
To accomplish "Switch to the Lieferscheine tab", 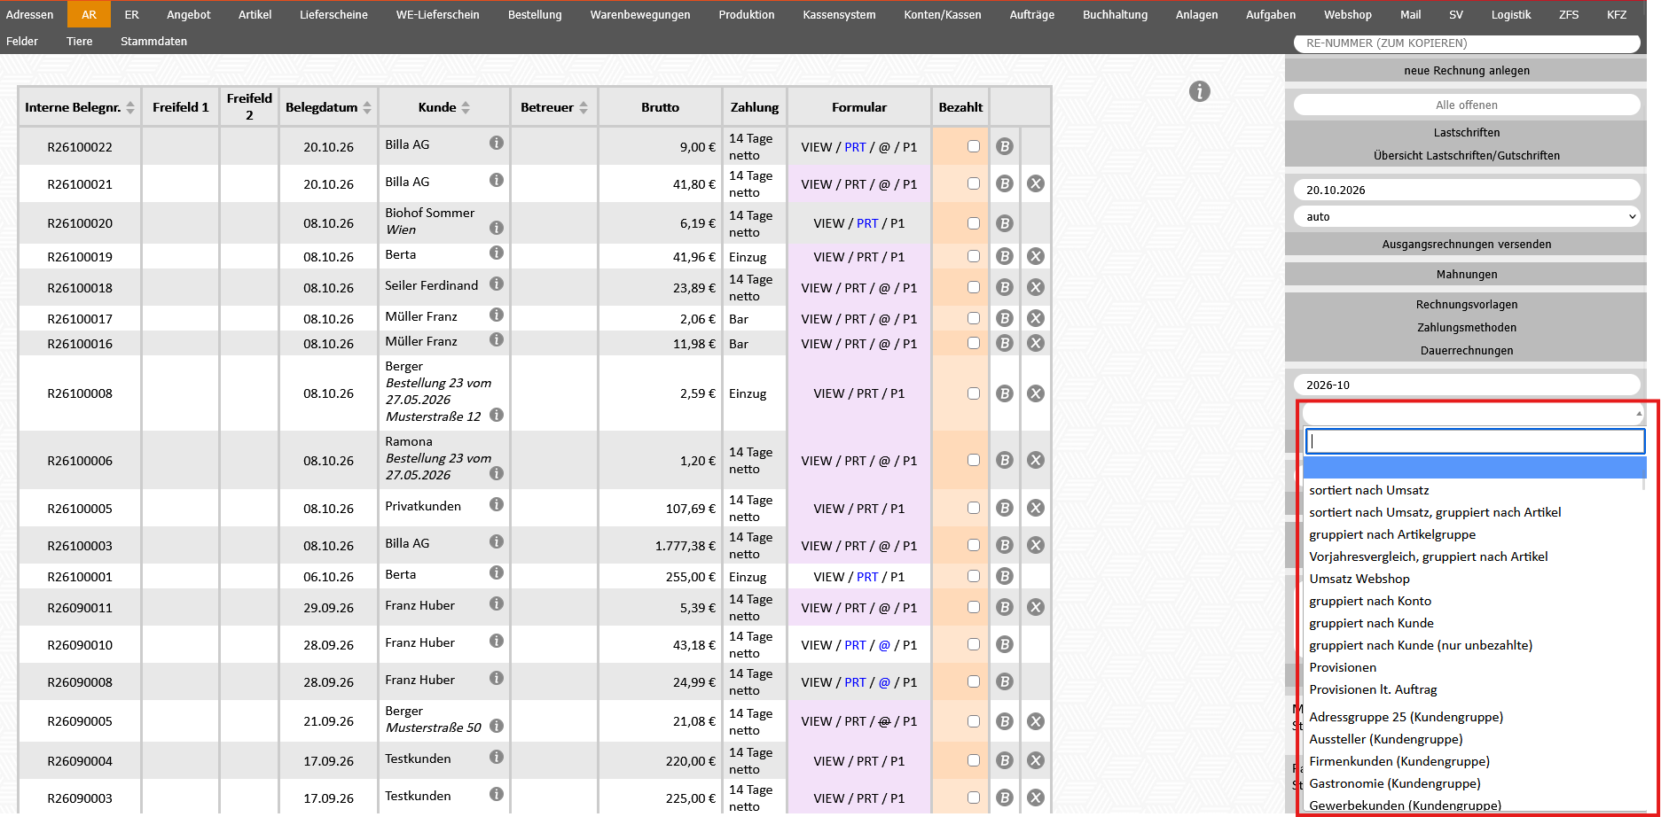I will (333, 14).
